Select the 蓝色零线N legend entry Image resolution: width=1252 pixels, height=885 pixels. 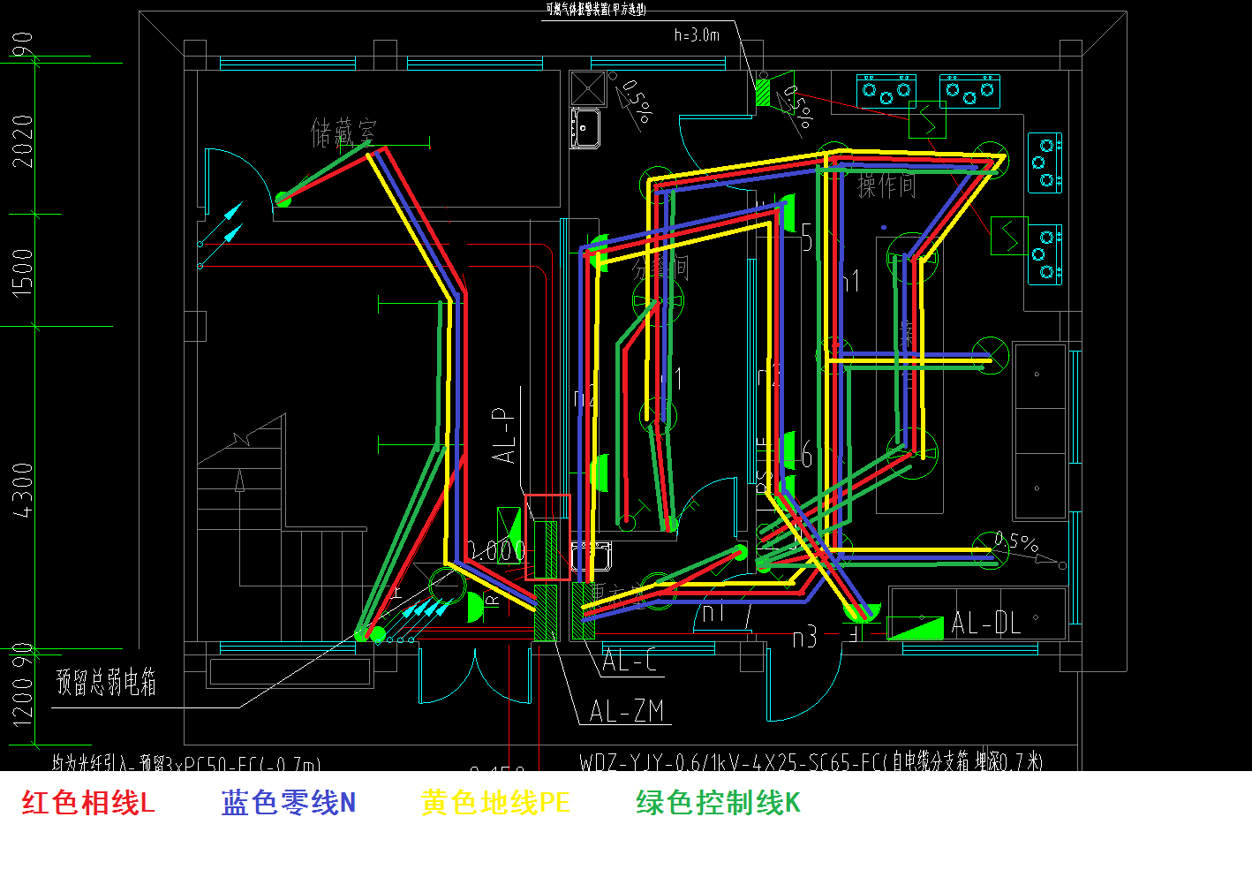click(x=289, y=803)
